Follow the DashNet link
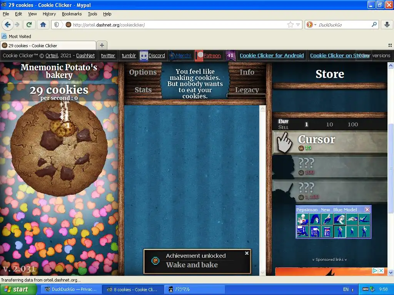 85,56
